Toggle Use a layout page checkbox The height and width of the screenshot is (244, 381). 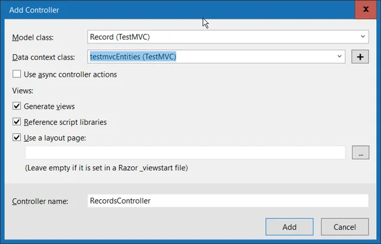pyautogui.click(x=17, y=137)
